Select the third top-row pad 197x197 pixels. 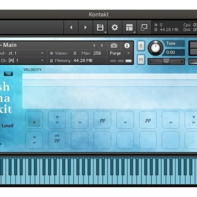[80, 120]
